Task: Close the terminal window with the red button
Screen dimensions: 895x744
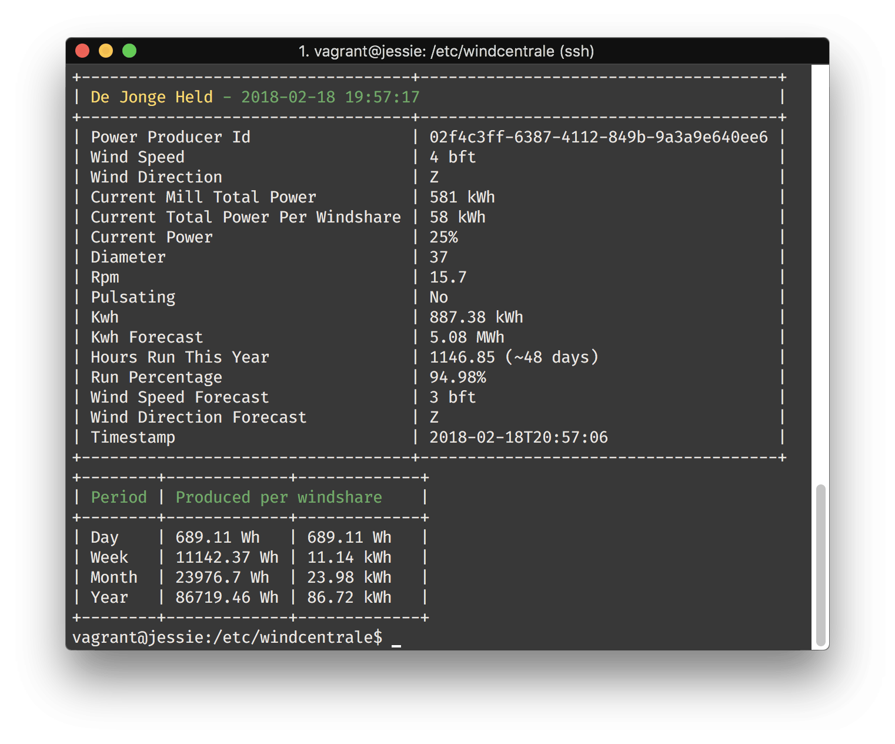Action: (x=82, y=51)
